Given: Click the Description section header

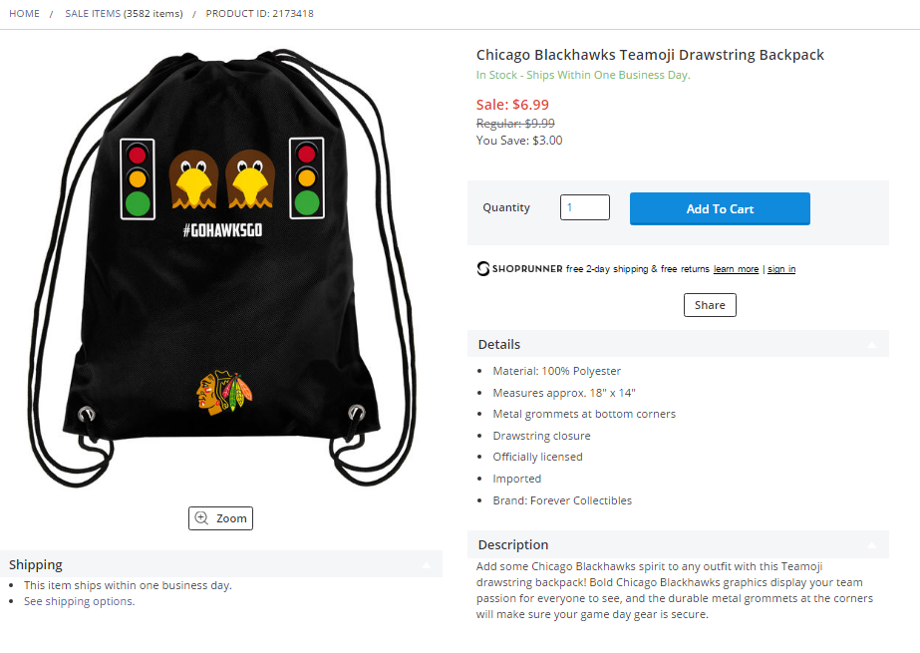Looking at the screenshot, I should click(x=678, y=545).
